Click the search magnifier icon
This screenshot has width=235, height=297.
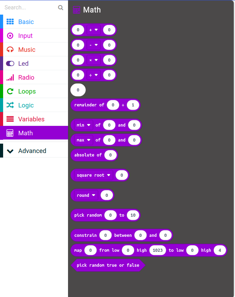click(61, 7)
